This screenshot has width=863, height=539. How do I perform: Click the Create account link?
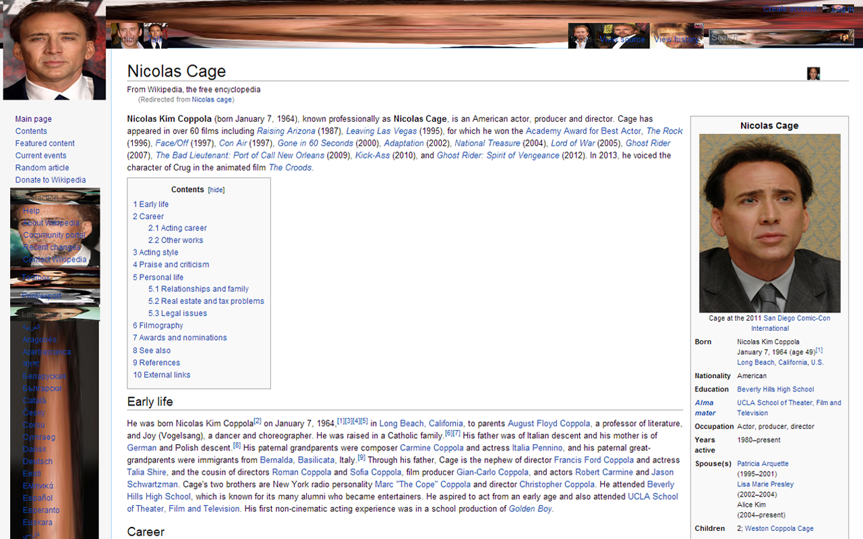(790, 9)
